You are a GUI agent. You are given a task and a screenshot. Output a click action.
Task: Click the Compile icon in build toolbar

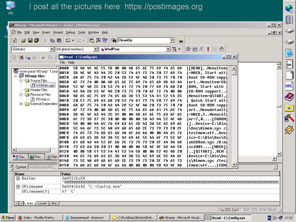tap(188, 49)
